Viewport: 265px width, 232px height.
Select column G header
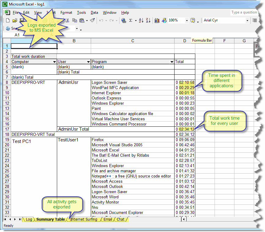pyautogui.click(x=244, y=41)
